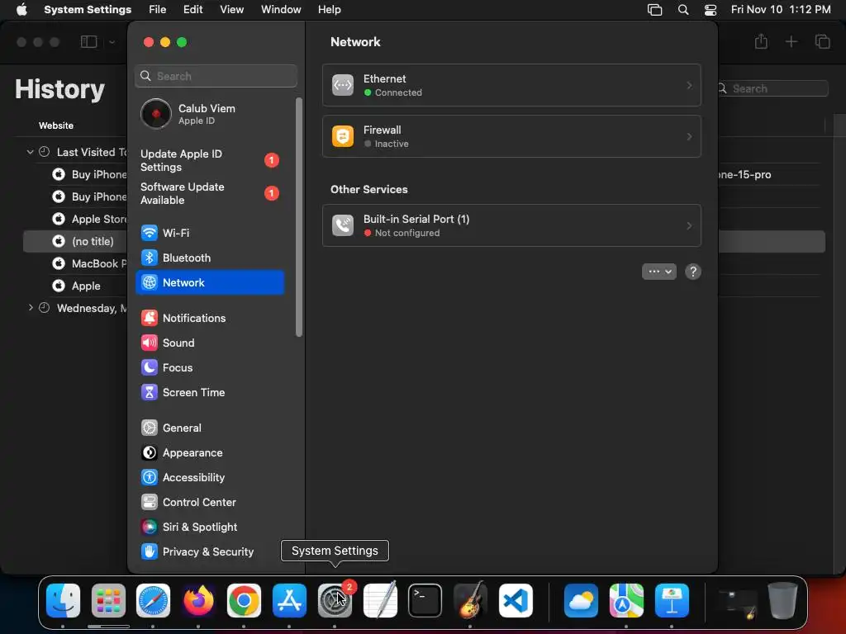846x634 pixels.
Task: Open Weather app from the Dock
Action: [581, 601]
